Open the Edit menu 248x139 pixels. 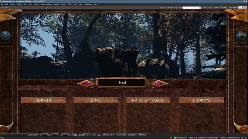click(x=7, y=5)
